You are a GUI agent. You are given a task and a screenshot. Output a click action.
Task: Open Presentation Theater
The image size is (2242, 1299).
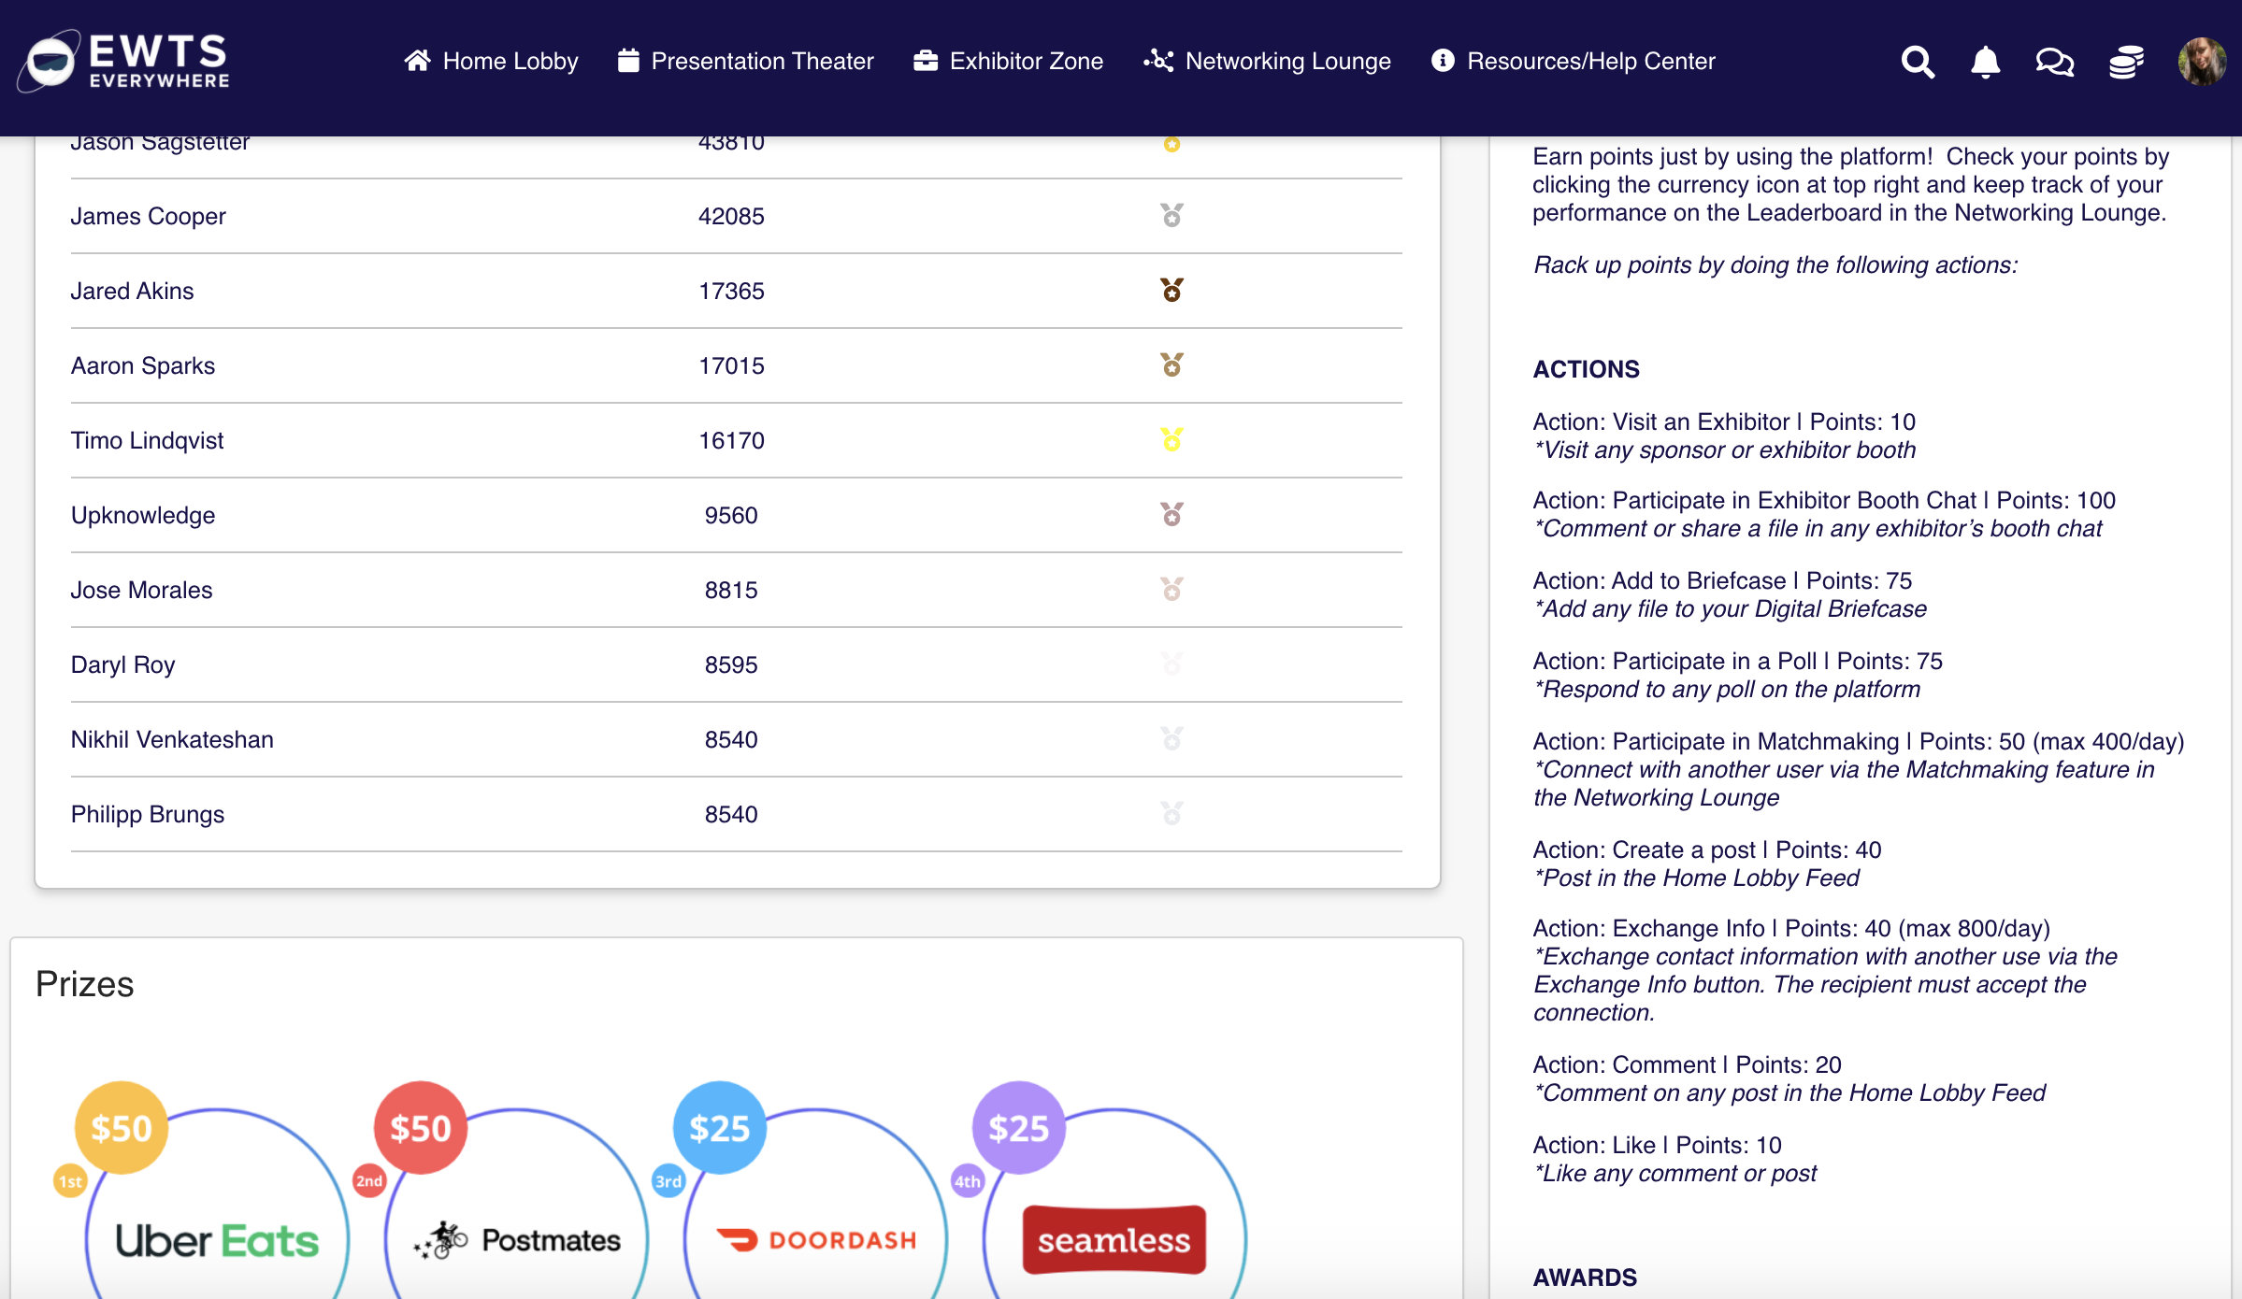(745, 61)
